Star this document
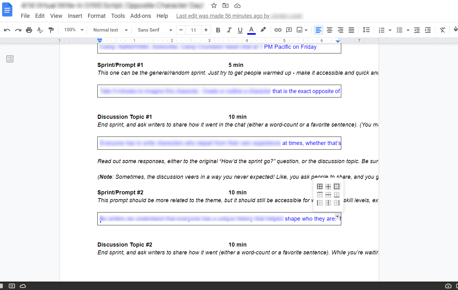 214,5
